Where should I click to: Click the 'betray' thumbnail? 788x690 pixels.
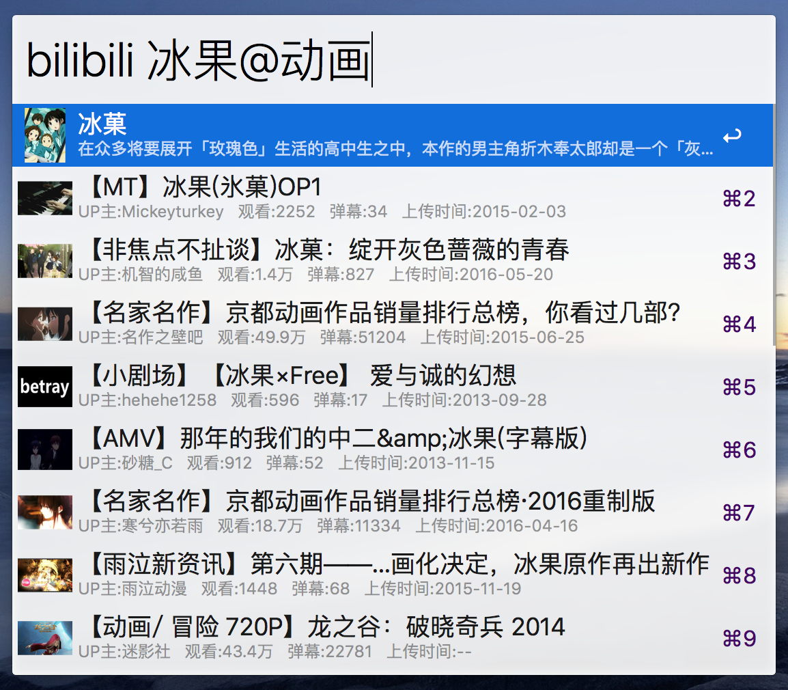(x=45, y=387)
